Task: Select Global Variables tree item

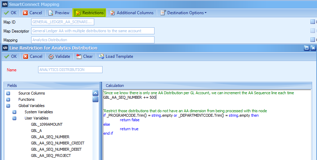Action: pos(31,106)
